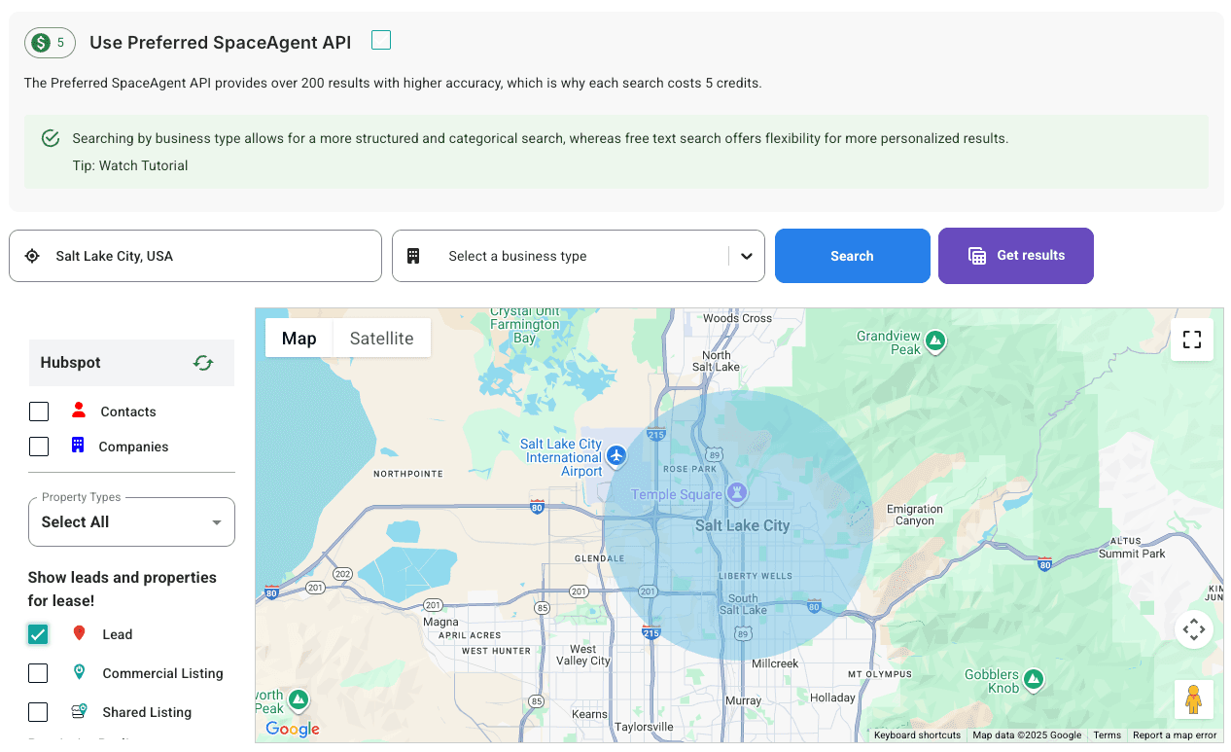The image size is (1231, 752).
Task: Open the Property Types Select All dropdown
Action: pos(131,521)
